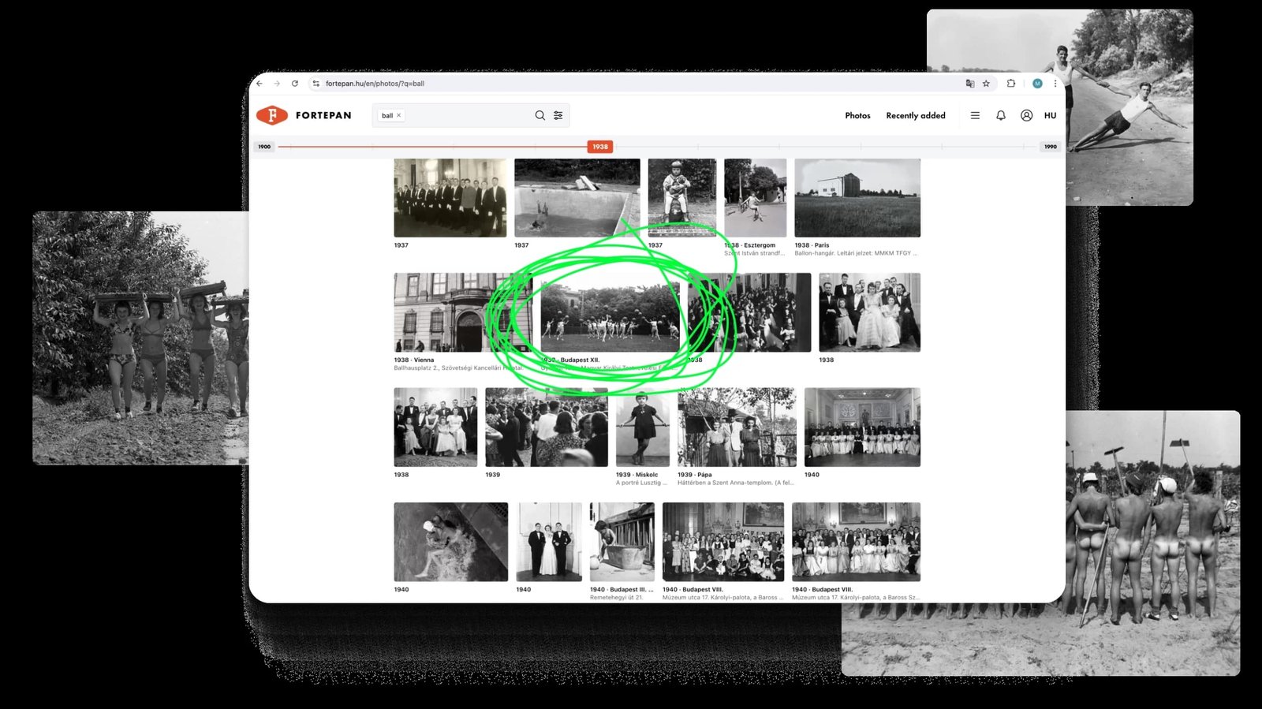Click the Fortepan logo
This screenshot has height=709, width=1262.
[304, 115]
